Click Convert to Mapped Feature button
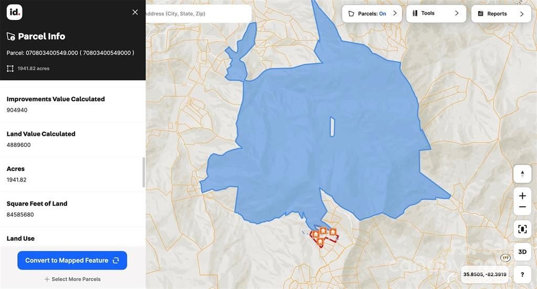 (72, 260)
